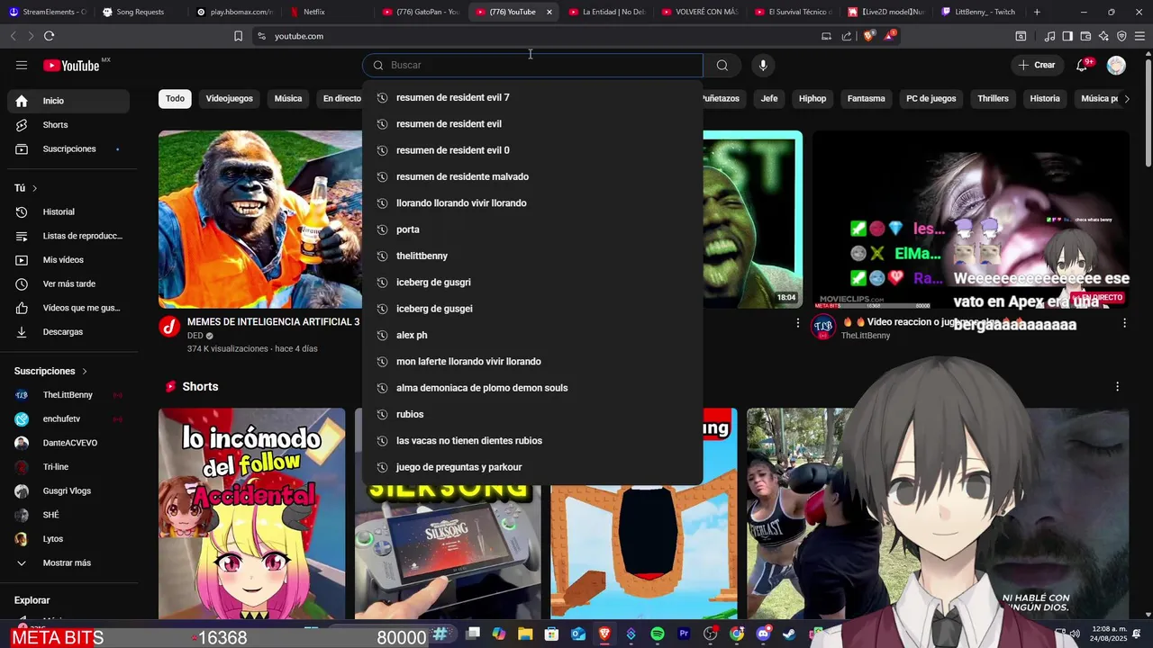Image resolution: width=1153 pixels, height=648 pixels.
Task: Reload the page in the browser
Action: pyautogui.click(x=49, y=36)
